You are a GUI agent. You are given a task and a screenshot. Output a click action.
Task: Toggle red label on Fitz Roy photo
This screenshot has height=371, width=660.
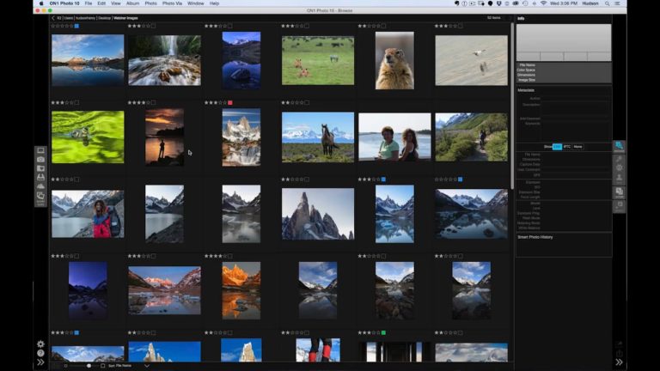point(229,103)
